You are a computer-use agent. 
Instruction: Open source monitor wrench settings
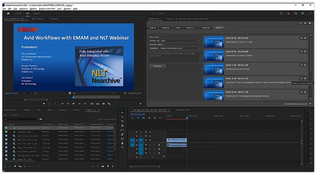[125, 93]
